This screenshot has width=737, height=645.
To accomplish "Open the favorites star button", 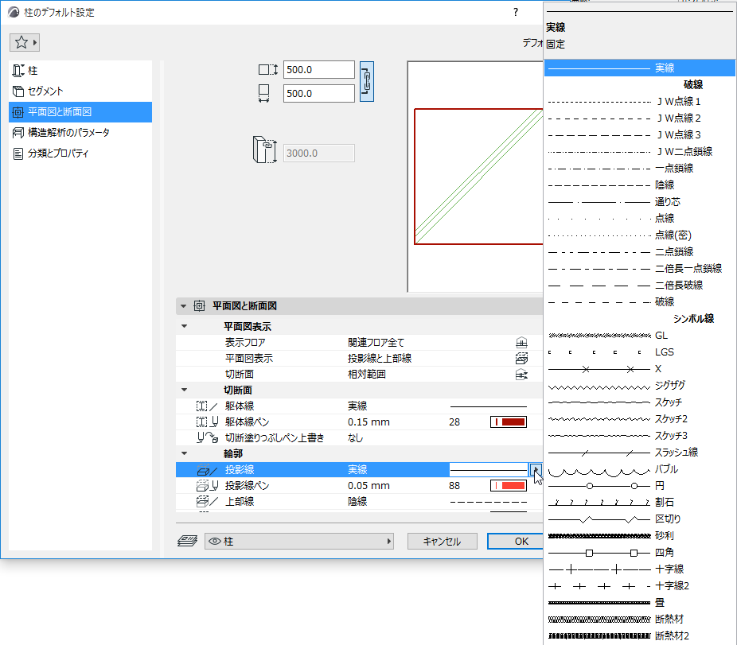I will click(x=25, y=42).
